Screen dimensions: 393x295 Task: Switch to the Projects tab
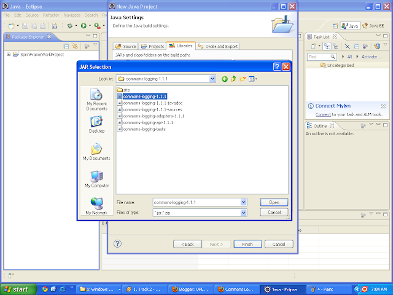[x=152, y=46]
